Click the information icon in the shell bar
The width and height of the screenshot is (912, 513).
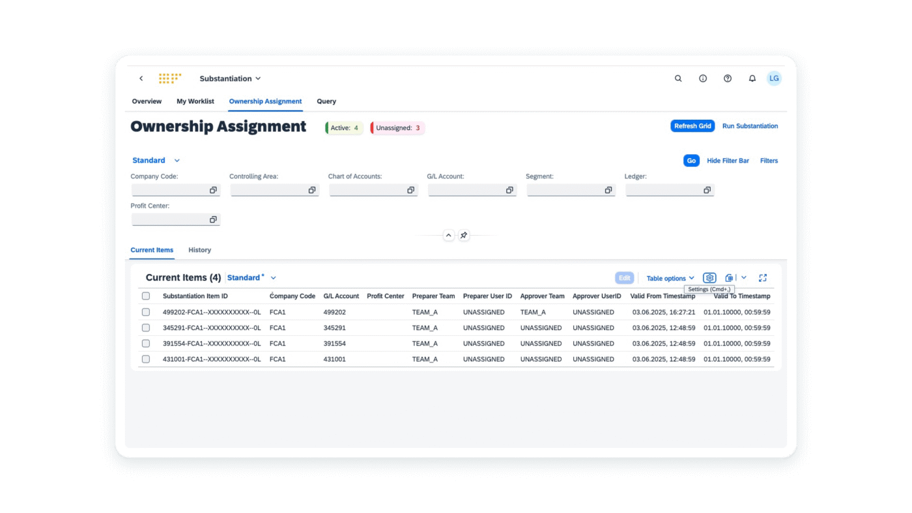(703, 78)
